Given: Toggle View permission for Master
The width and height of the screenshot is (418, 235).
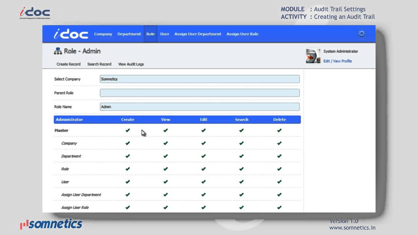Looking at the screenshot, I should click(166, 130).
